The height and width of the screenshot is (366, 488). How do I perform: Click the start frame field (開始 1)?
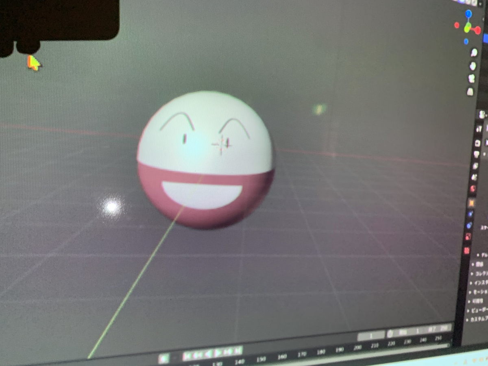tap(410, 332)
